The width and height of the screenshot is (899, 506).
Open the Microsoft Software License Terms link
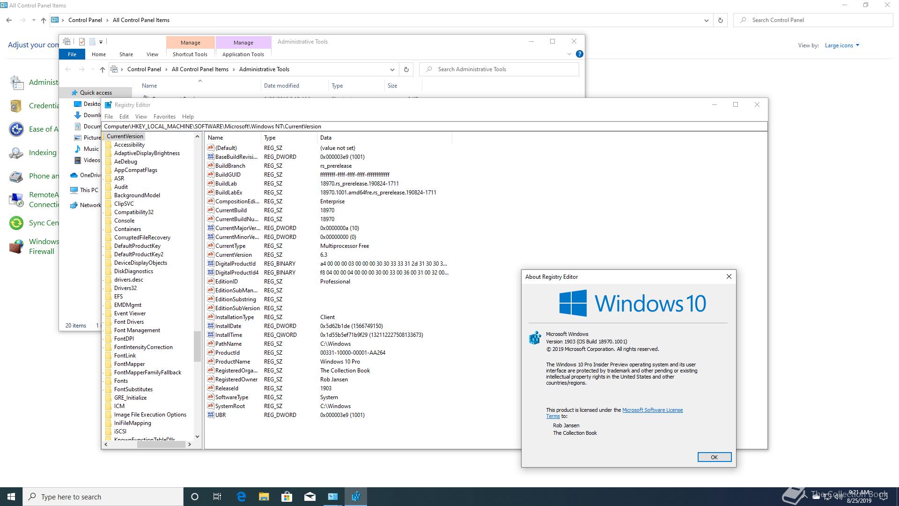click(652, 410)
